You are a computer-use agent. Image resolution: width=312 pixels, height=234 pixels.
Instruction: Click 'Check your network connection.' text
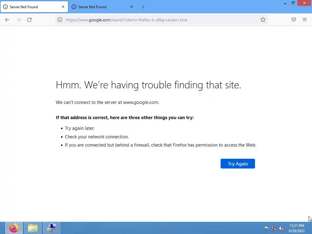[97, 137]
